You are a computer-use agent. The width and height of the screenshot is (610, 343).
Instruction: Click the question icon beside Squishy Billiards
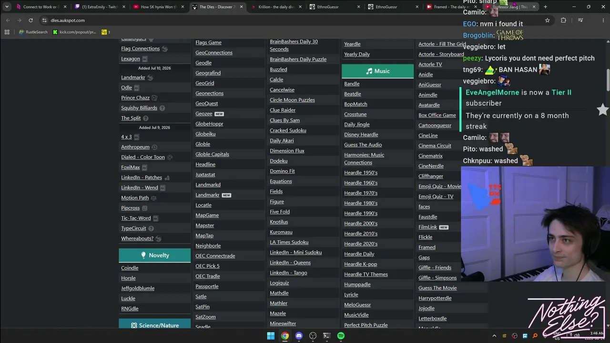[x=162, y=108]
